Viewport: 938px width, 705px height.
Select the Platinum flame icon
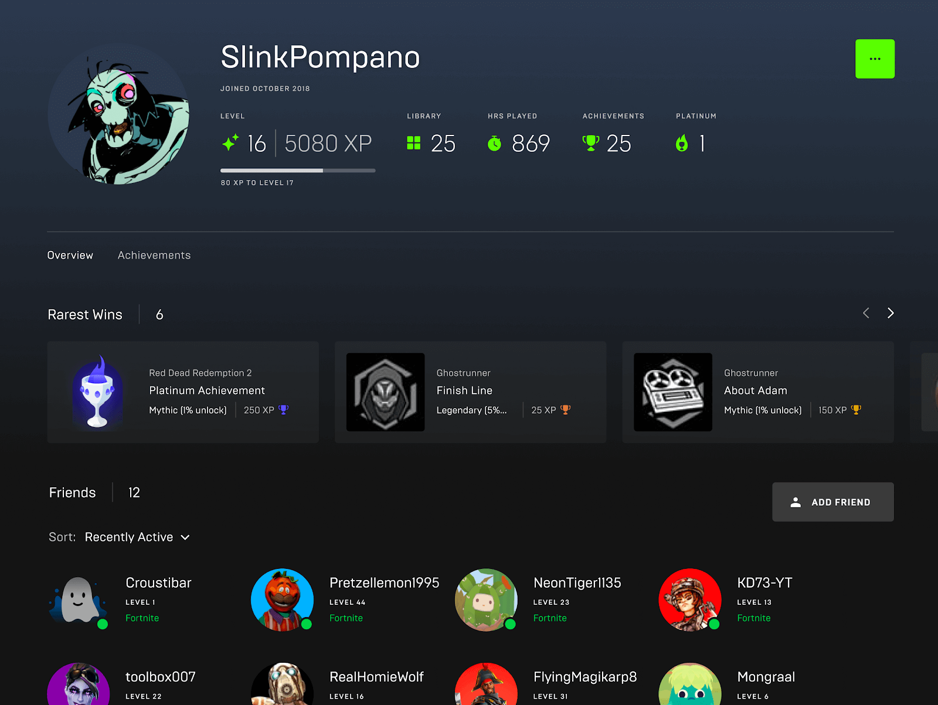[x=682, y=143]
